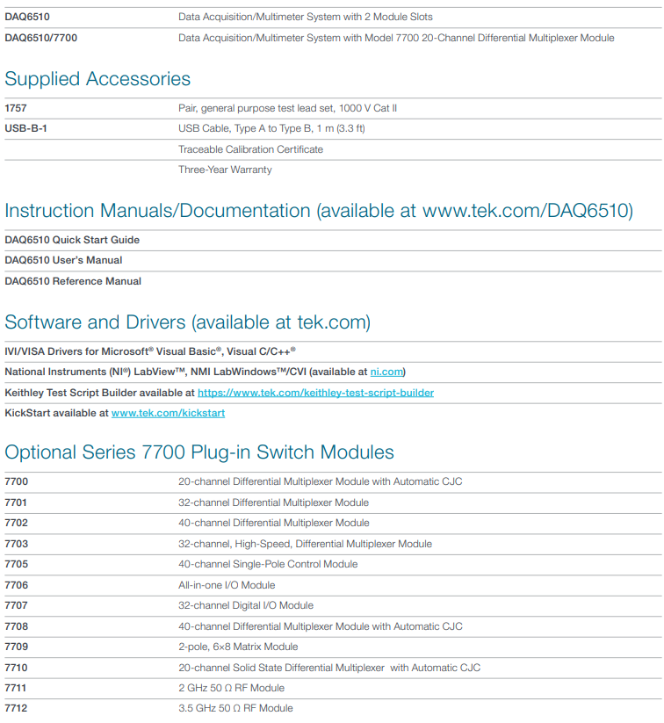Click '2 GHz 50 Ω RF Module' description
Screen dimensions: 664x723
click(232, 688)
